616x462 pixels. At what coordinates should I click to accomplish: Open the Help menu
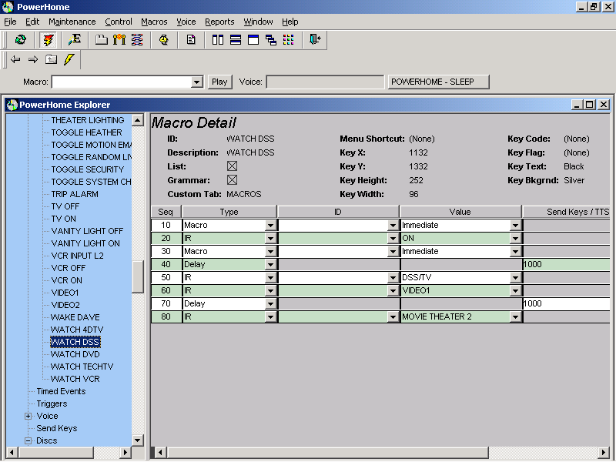point(290,22)
